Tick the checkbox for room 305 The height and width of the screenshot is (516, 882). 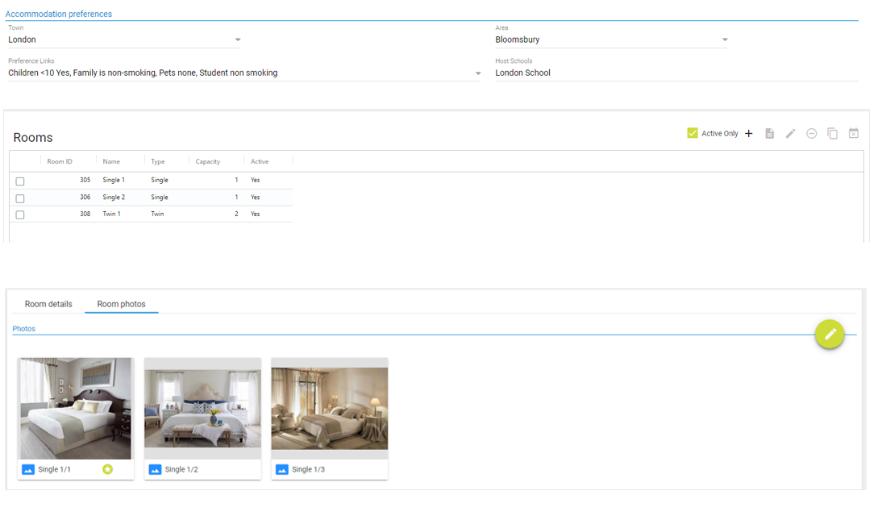[20, 181]
